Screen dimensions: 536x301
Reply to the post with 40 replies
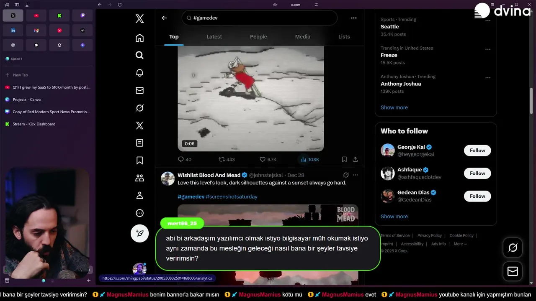pos(185,159)
